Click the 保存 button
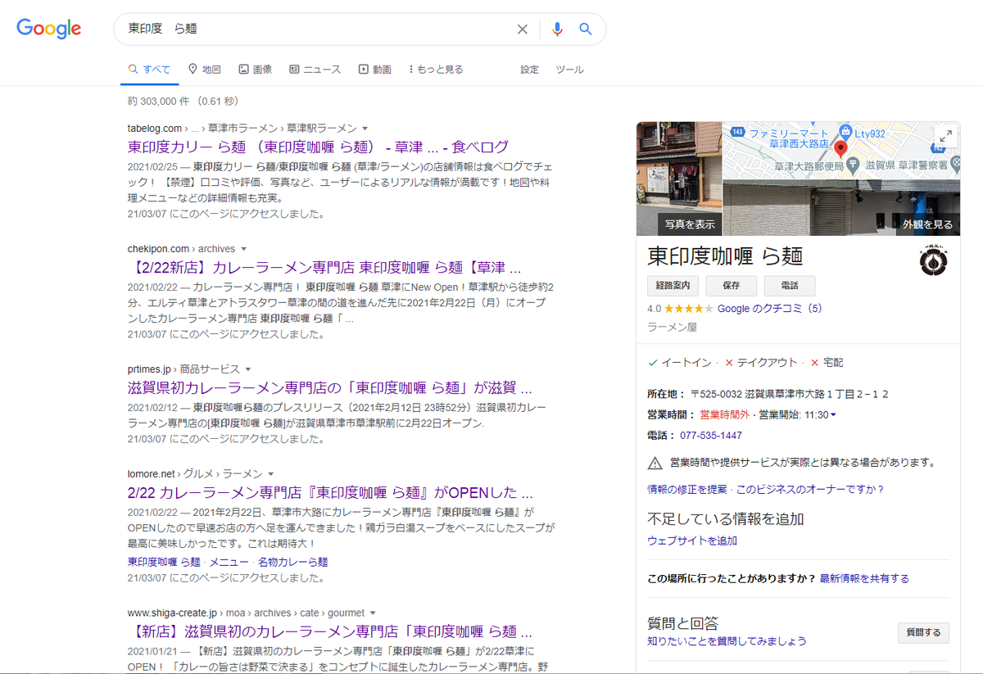The width and height of the screenshot is (983, 674). 731,286
